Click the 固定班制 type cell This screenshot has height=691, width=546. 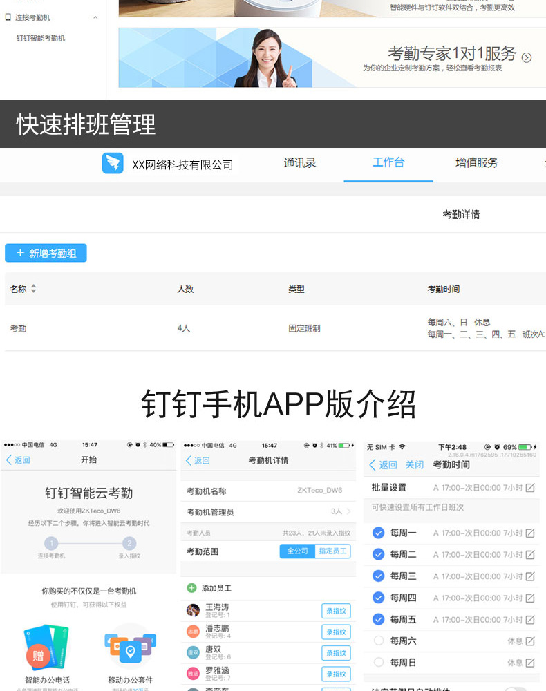coord(304,328)
